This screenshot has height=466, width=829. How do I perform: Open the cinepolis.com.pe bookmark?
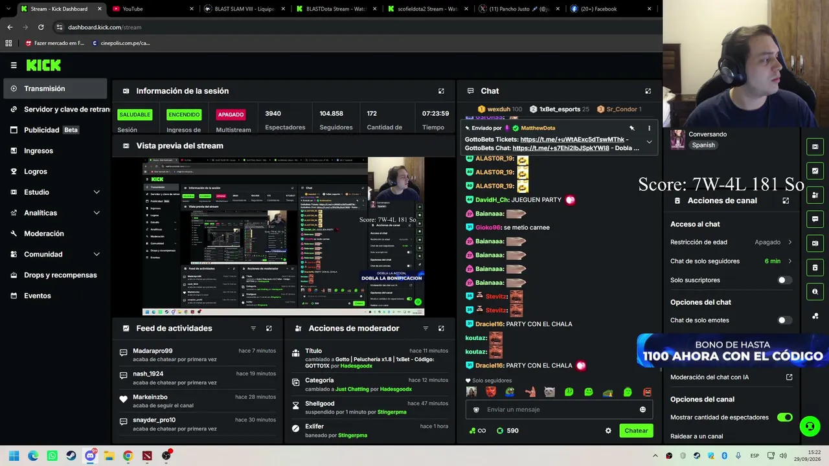(121, 43)
